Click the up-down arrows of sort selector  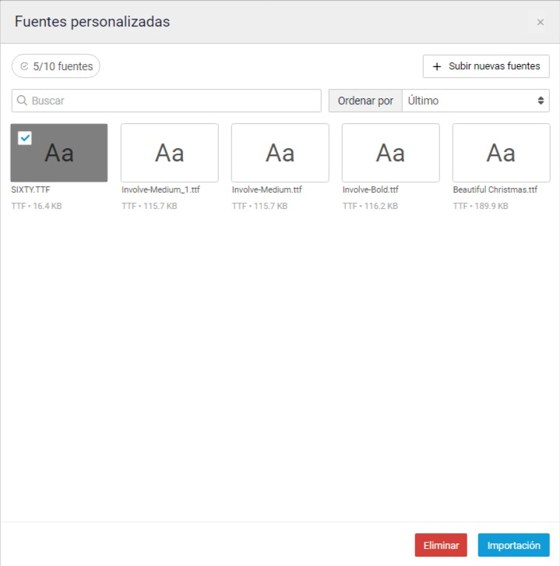(541, 101)
